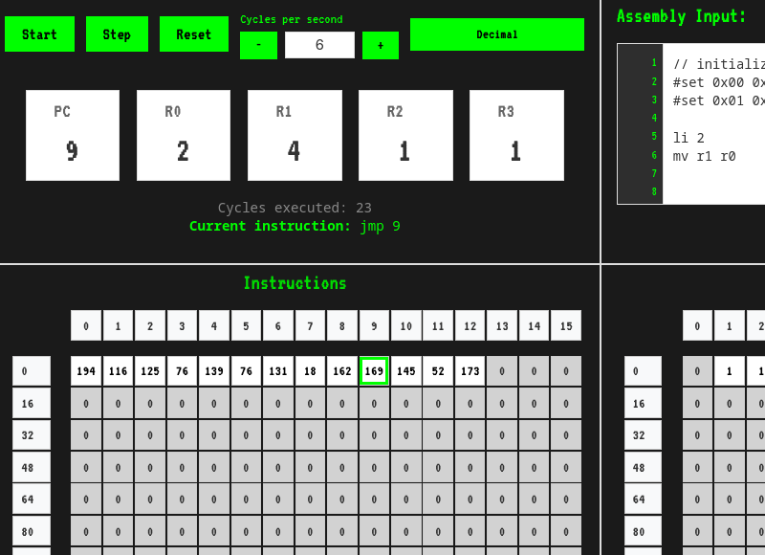The image size is (765, 555).
Task: Click instruction memory cell containing 173
Action: click(x=470, y=371)
